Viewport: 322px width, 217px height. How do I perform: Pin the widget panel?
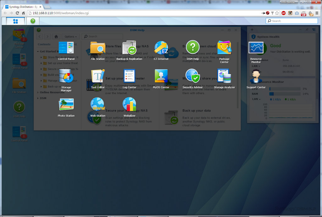click(x=307, y=30)
